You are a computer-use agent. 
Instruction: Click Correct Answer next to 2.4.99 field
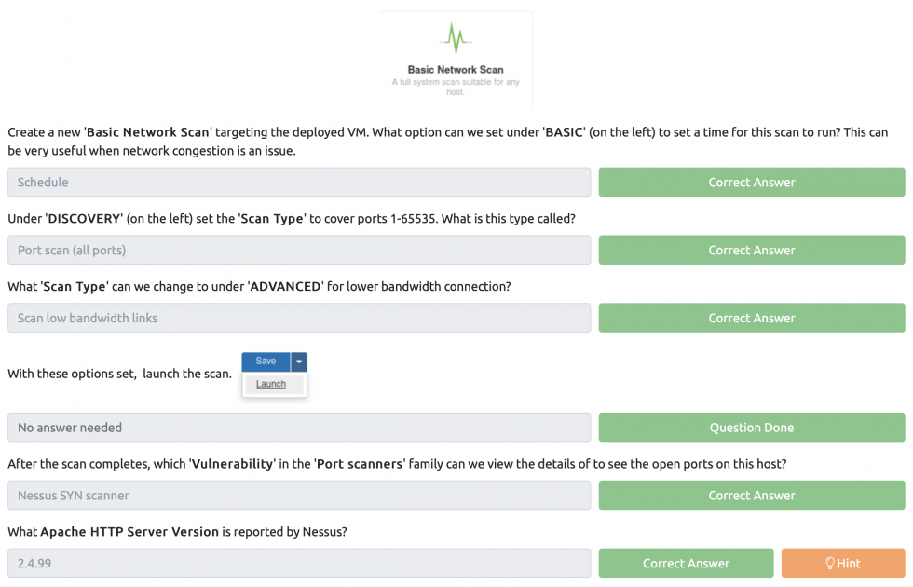pyautogui.click(x=686, y=563)
